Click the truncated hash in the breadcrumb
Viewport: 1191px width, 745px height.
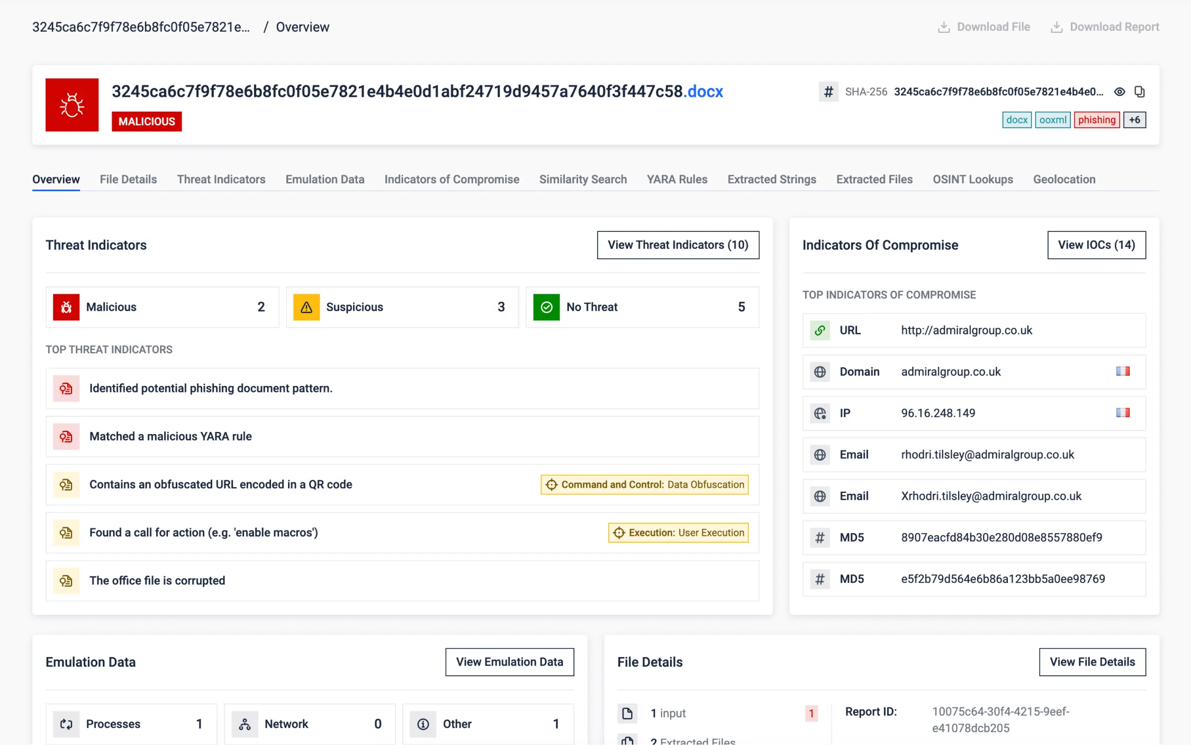pyautogui.click(x=141, y=27)
